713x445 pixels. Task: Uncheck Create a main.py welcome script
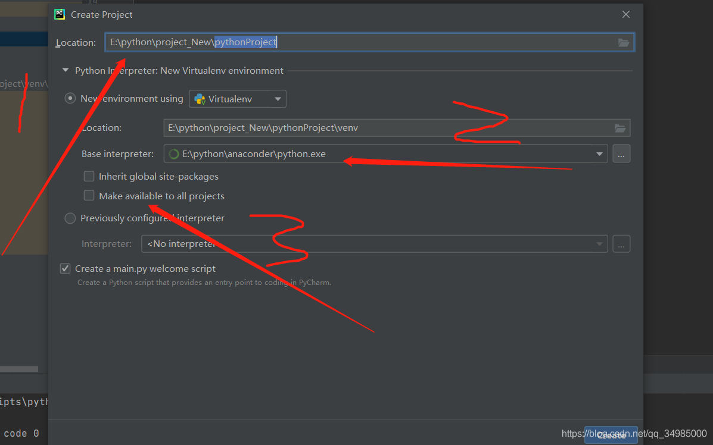click(x=66, y=268)
